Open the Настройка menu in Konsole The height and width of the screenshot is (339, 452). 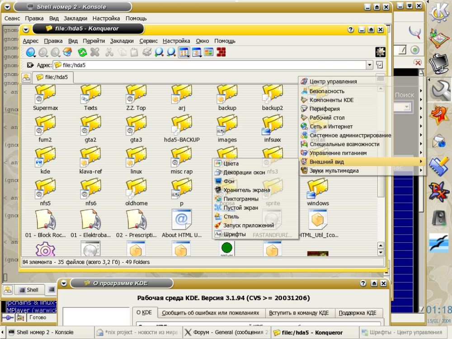pyautogui.click(x=106, y=19)
